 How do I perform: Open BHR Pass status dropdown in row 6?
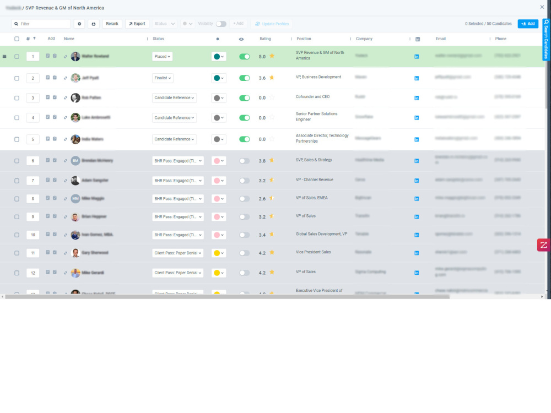point(178,161)
